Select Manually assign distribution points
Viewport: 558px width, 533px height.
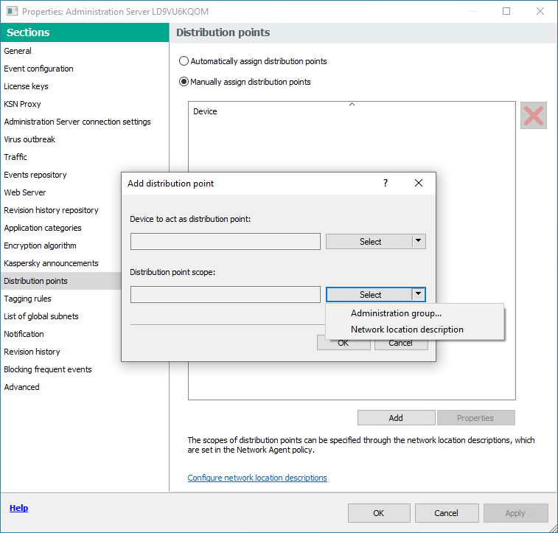coord(184,82)
